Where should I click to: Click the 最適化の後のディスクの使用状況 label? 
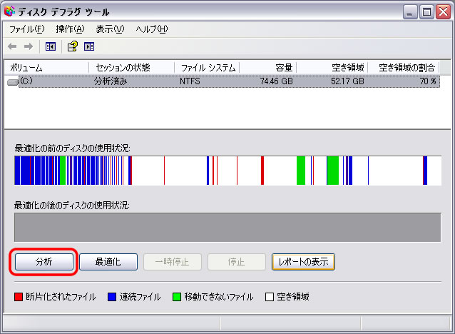pos(72,206)
